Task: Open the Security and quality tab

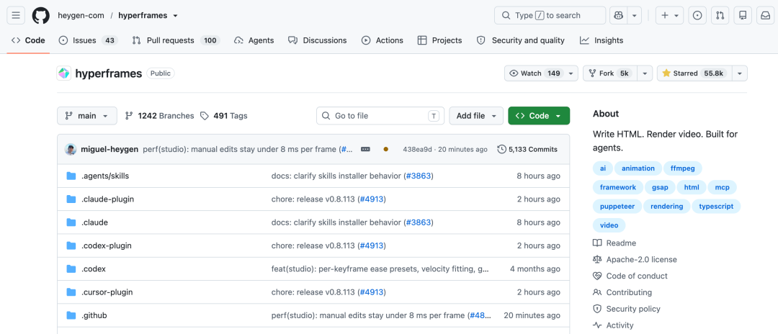Action: [x=521, y=40]
